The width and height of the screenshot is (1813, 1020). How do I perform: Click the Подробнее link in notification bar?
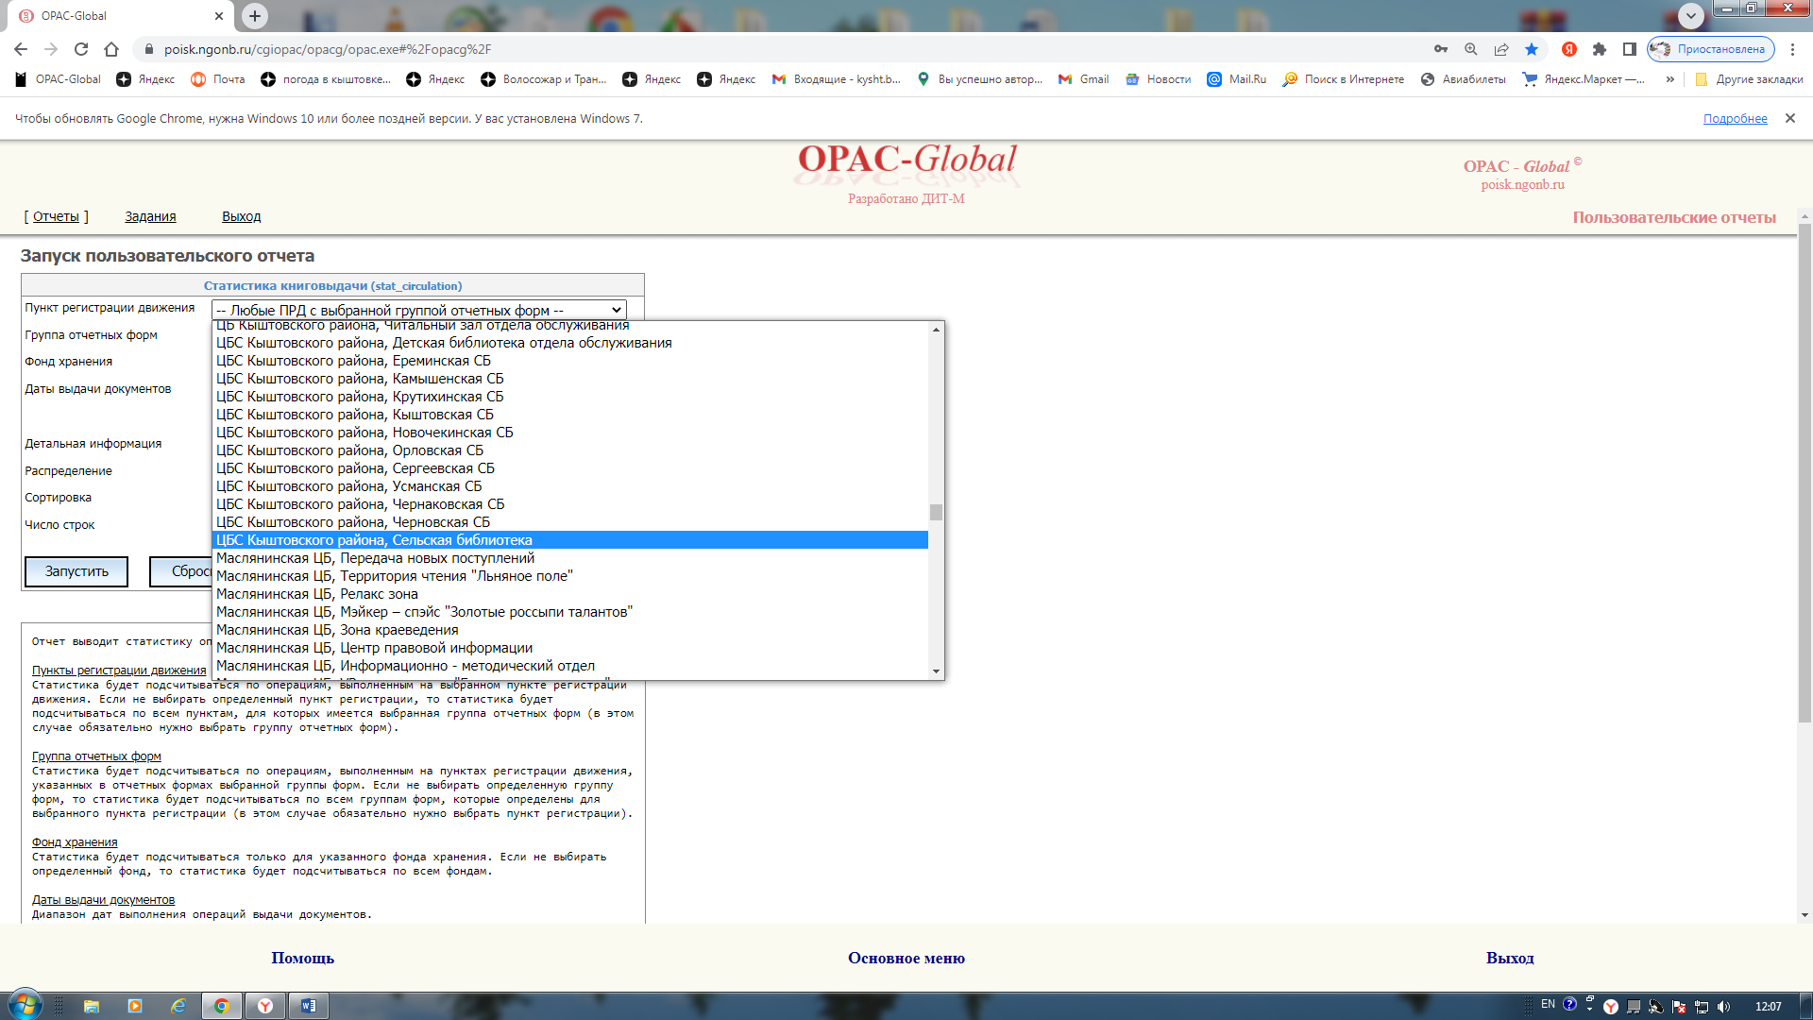point(1735,118)
